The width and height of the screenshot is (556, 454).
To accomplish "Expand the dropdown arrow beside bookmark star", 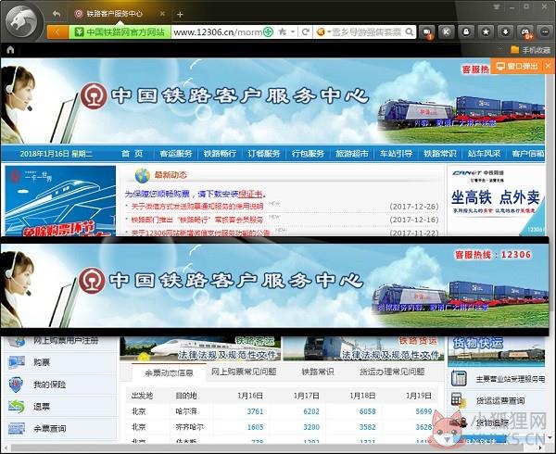I will (293, 32).
